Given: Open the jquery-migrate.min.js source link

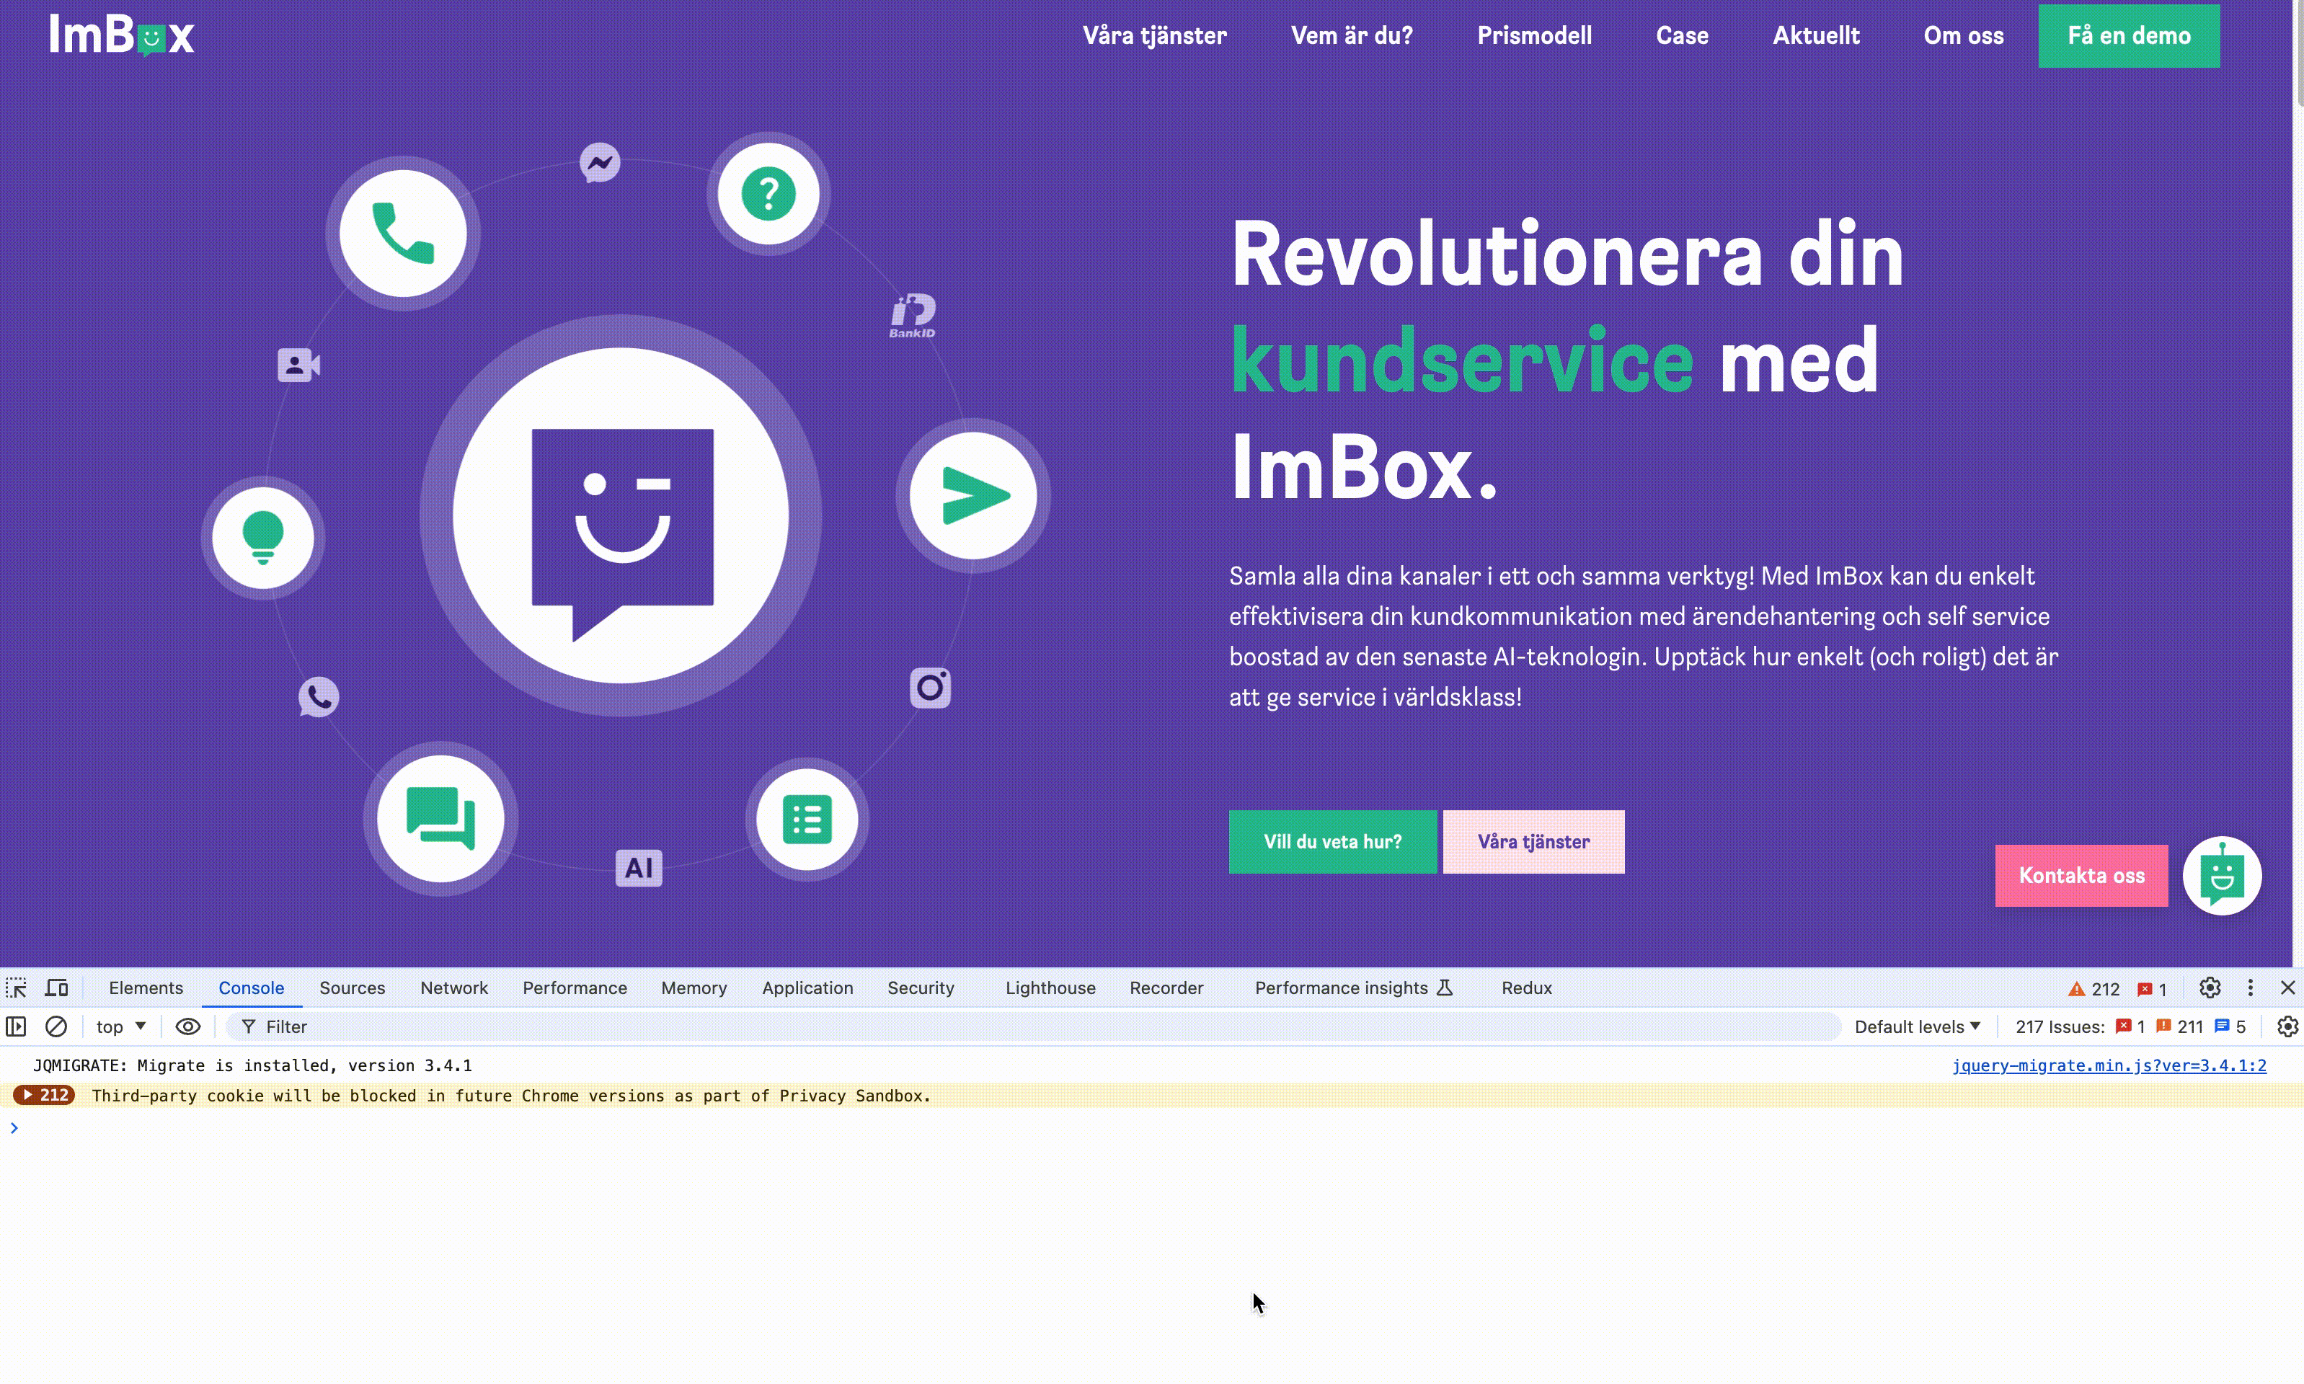Looking at the screenshot, I should [x=2108, y=1065].
